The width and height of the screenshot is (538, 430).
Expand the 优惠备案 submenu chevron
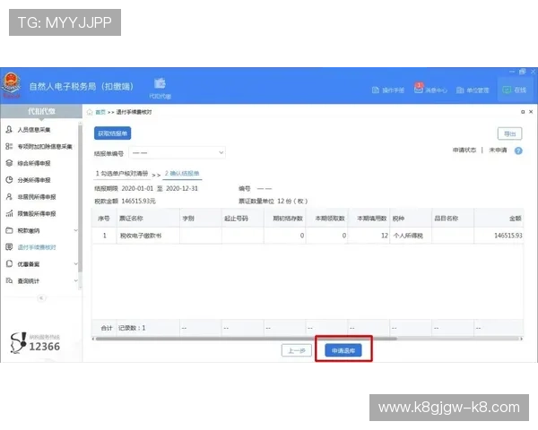pyautogui.click(x=75, y=264)
